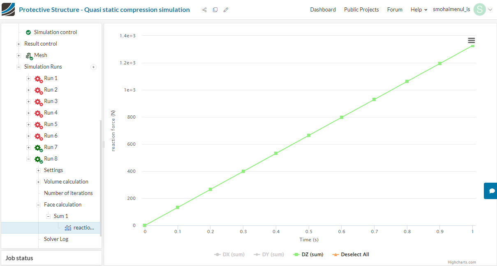This screenshot has height=266, width=497.
Task: Add new simulation run with plus icon
Action: 93,67
